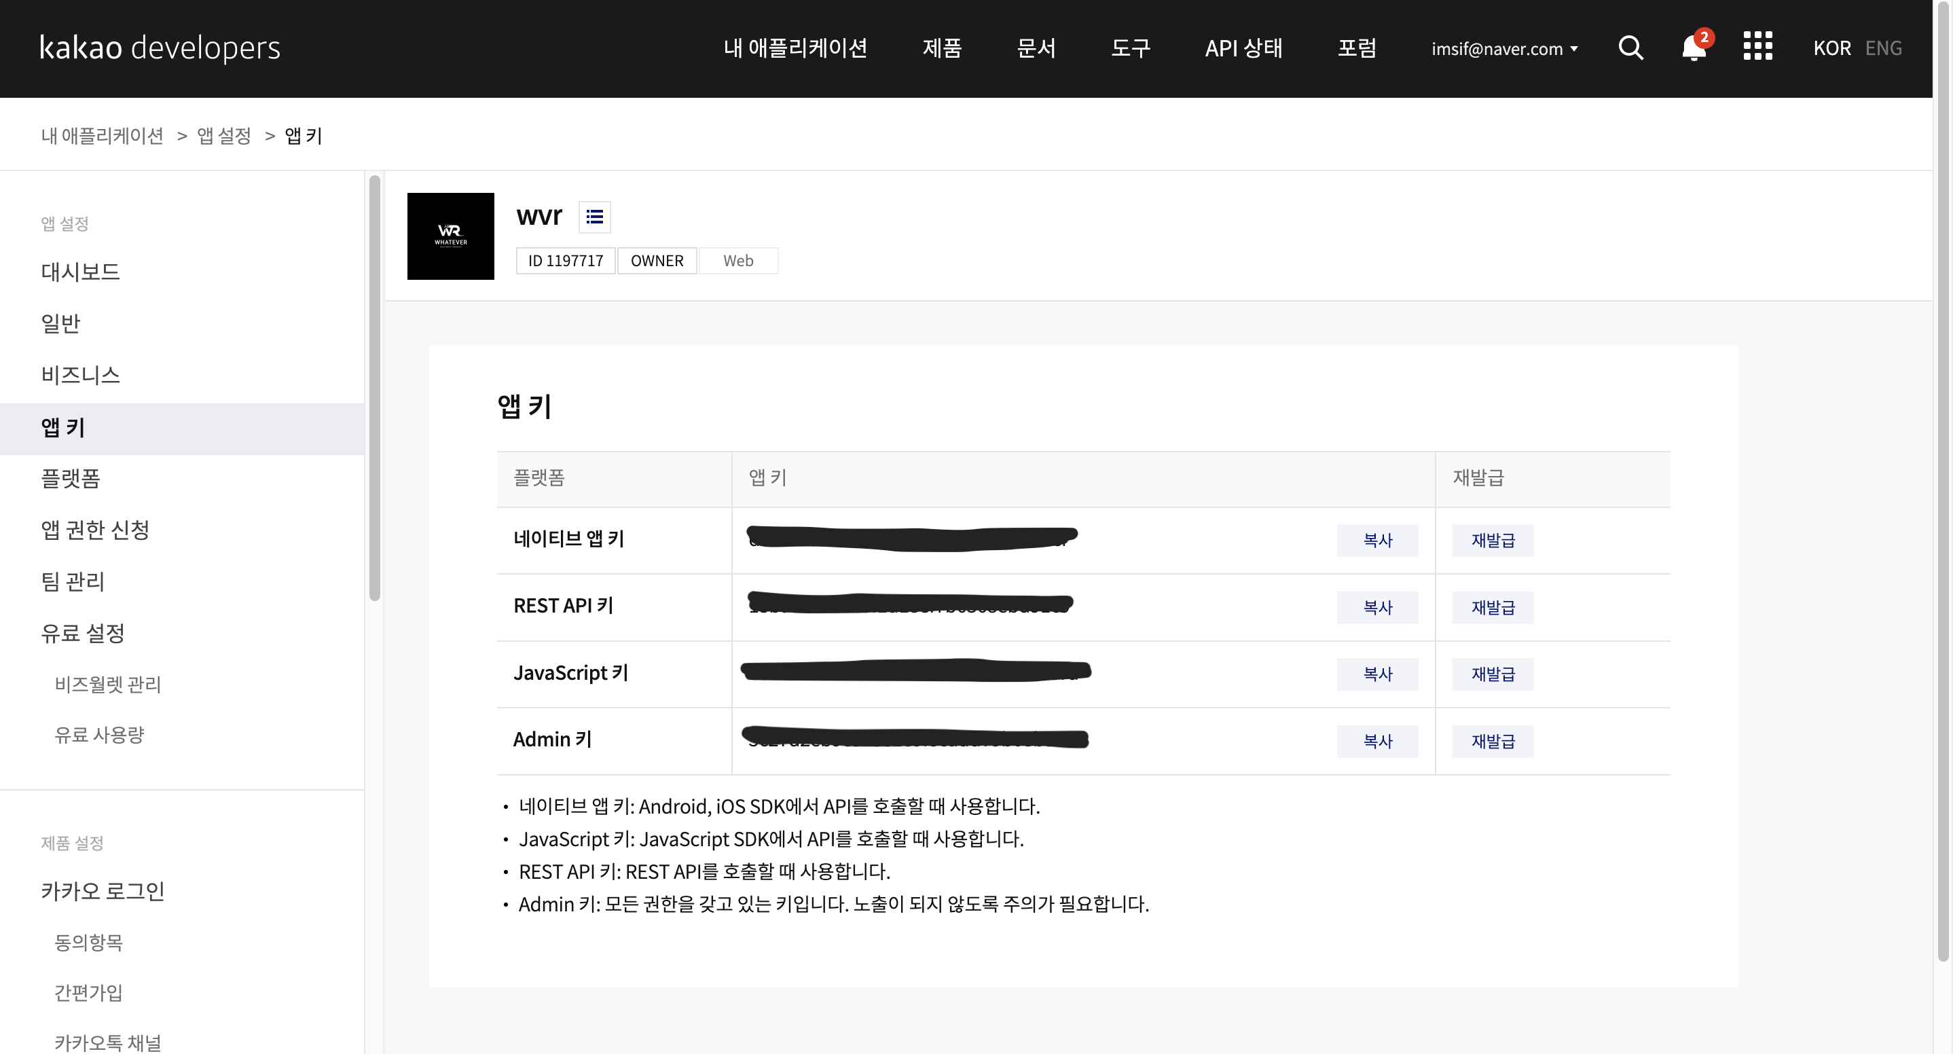The height and width of the screenshot is (1054, 1953).
Task: Click the kakao developers logo
Action: pyautogui.click(x=159, y=47)
